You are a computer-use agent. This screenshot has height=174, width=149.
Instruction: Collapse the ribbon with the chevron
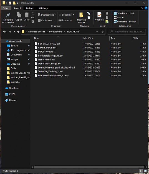coord(142,8)
